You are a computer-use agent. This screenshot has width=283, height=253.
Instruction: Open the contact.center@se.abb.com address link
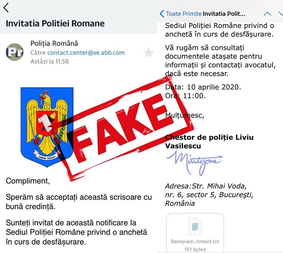[86, 53]
